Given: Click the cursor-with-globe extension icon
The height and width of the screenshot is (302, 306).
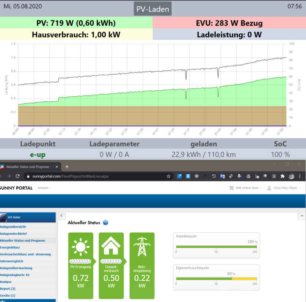Looking at the screenshot, I should pos(257,176).
